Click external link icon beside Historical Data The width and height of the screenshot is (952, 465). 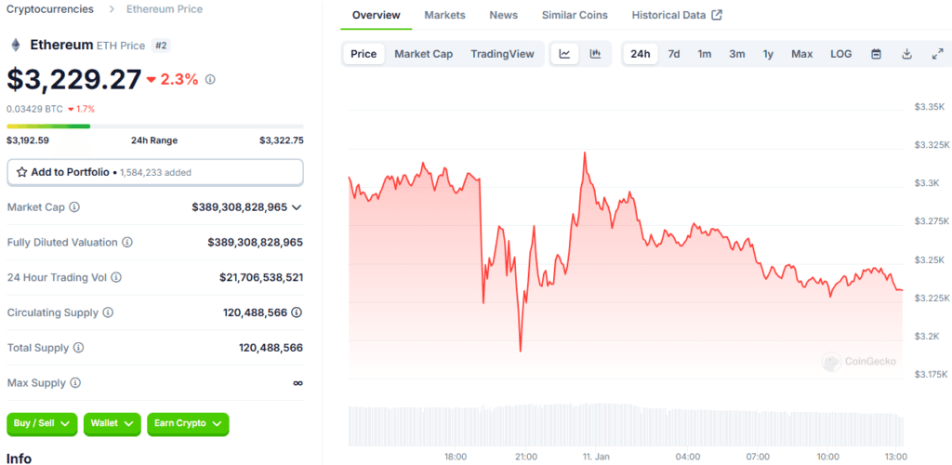(x=717, y=15)
